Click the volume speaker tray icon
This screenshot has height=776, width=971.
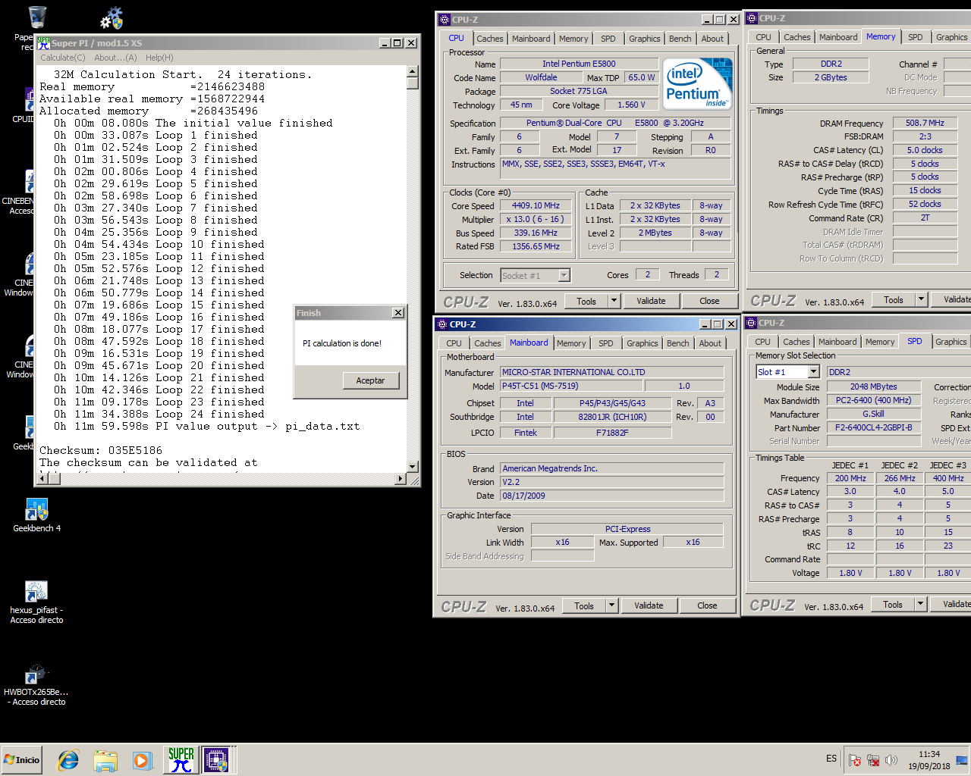tap(891, 760)
